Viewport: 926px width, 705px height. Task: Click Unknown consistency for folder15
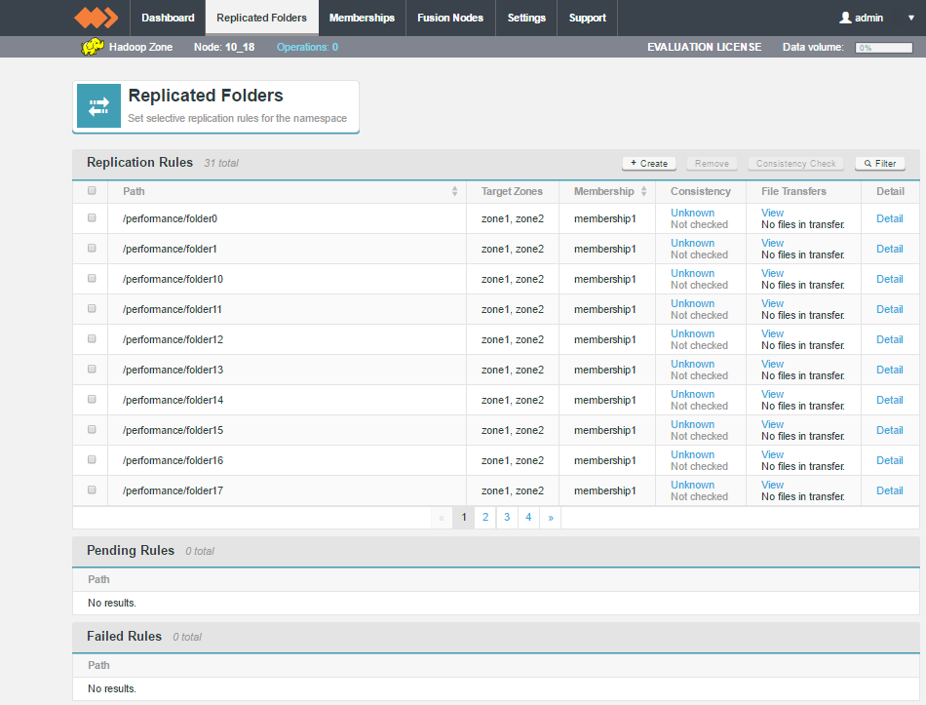tap(692, 424)
